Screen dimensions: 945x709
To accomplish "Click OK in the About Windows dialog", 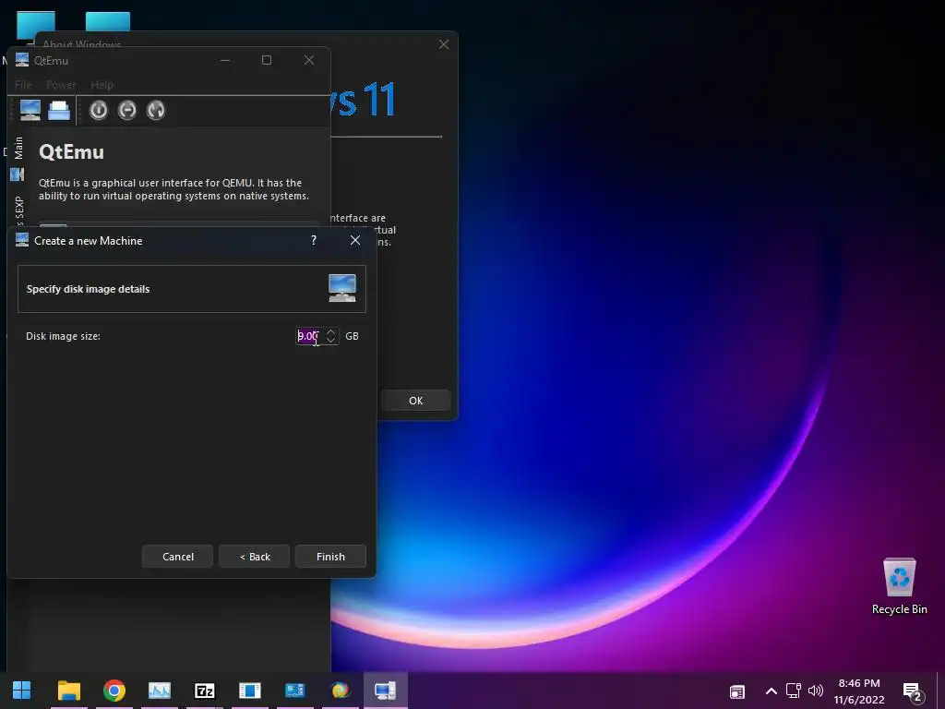I will [415, 401].
